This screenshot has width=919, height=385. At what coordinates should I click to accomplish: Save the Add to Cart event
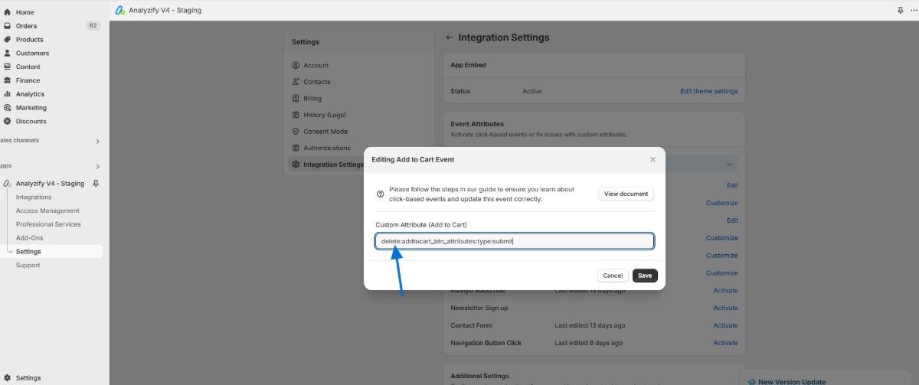coord(645,276)
